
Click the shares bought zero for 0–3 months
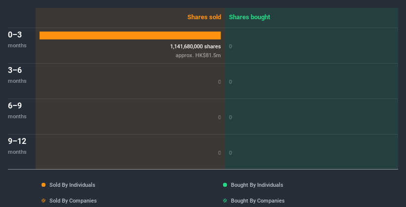(230, 46)
